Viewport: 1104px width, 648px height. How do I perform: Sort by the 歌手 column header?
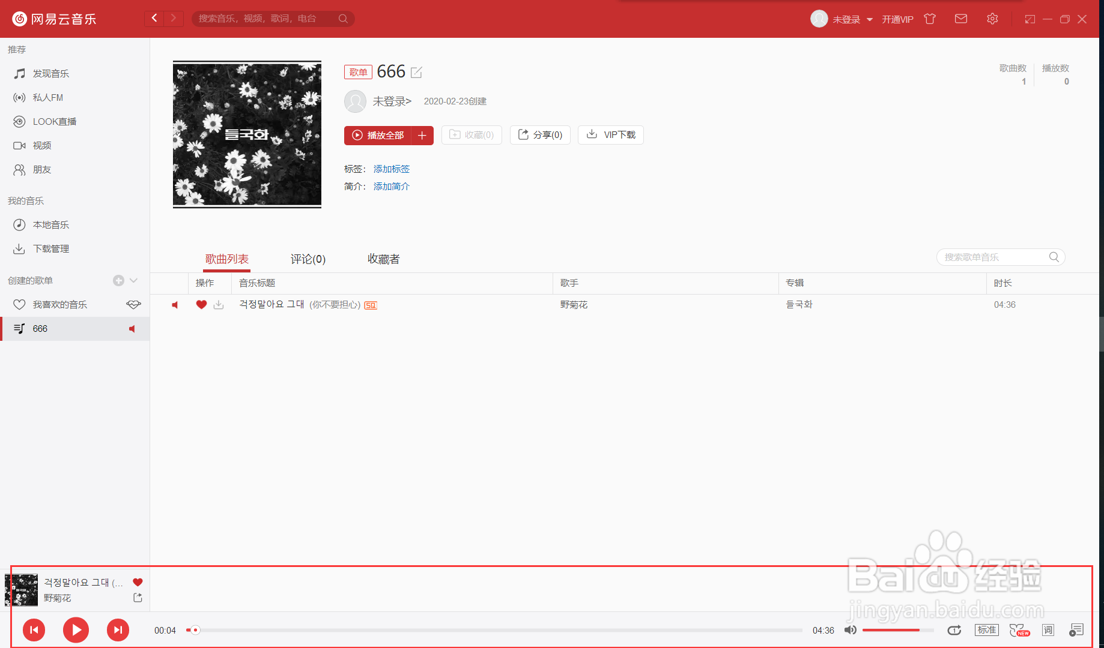(x=666, y=283)
